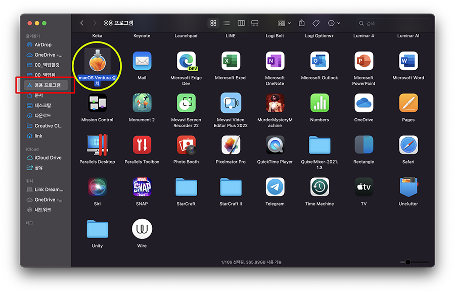Click the Edit Tags toolbar button
The width and height of the screenshot is (455, 294).
coord(316,23)
